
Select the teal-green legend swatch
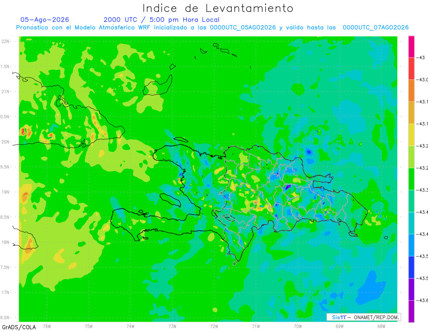pyautogui.click(x=411, y=201)
